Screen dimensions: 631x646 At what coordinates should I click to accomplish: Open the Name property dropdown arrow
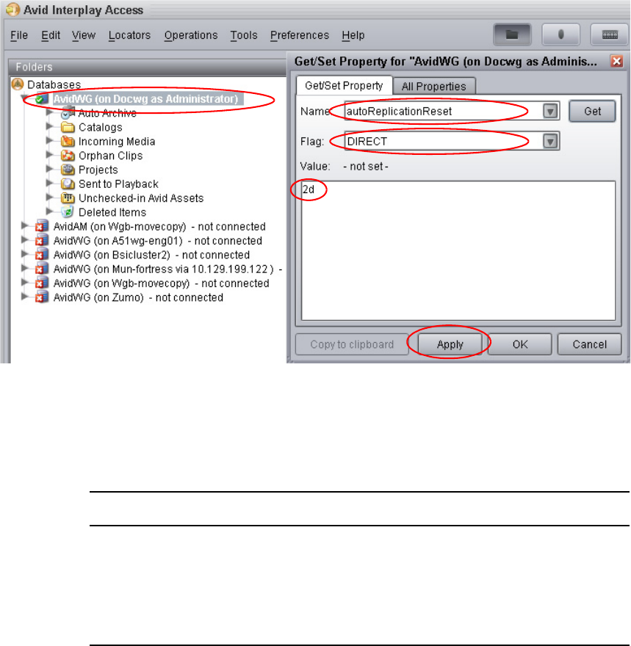[550, 112]
